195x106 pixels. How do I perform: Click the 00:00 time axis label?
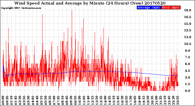point(3,100)
